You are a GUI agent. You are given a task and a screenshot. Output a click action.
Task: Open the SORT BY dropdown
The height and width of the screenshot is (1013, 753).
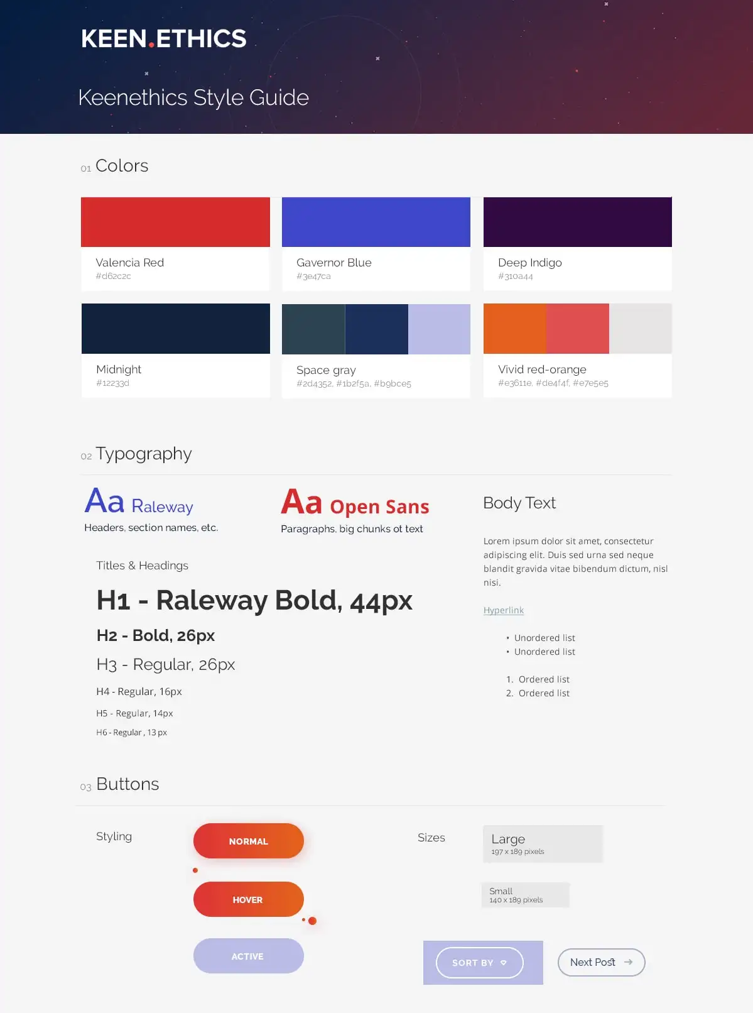click(479, 963)
